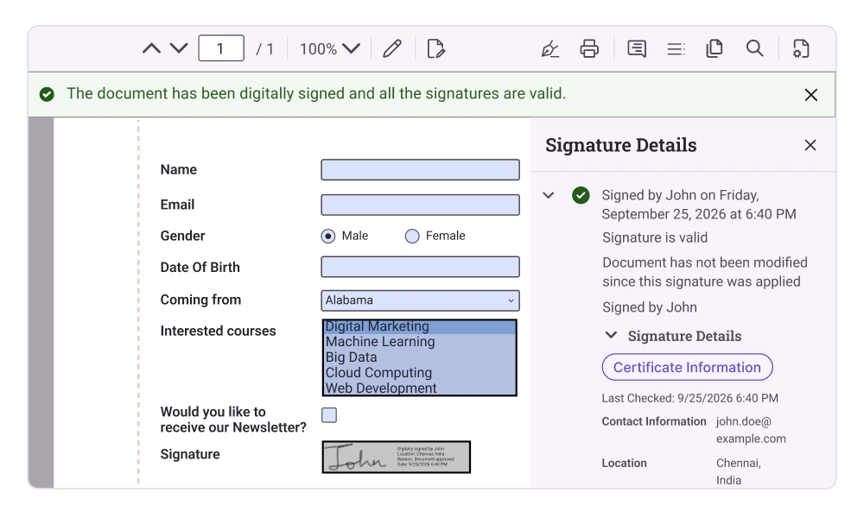Image resolution: width=864 pixels, height=518 pixels.
Task: Open the bookmarks list icon
Action: tap(676, 49)
